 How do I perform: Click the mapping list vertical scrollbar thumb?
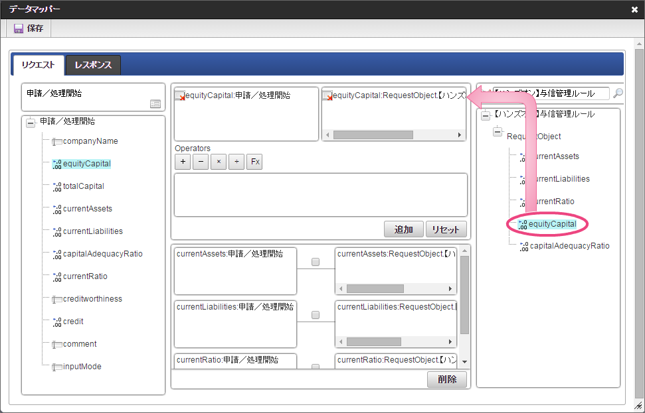click(464, 295)
